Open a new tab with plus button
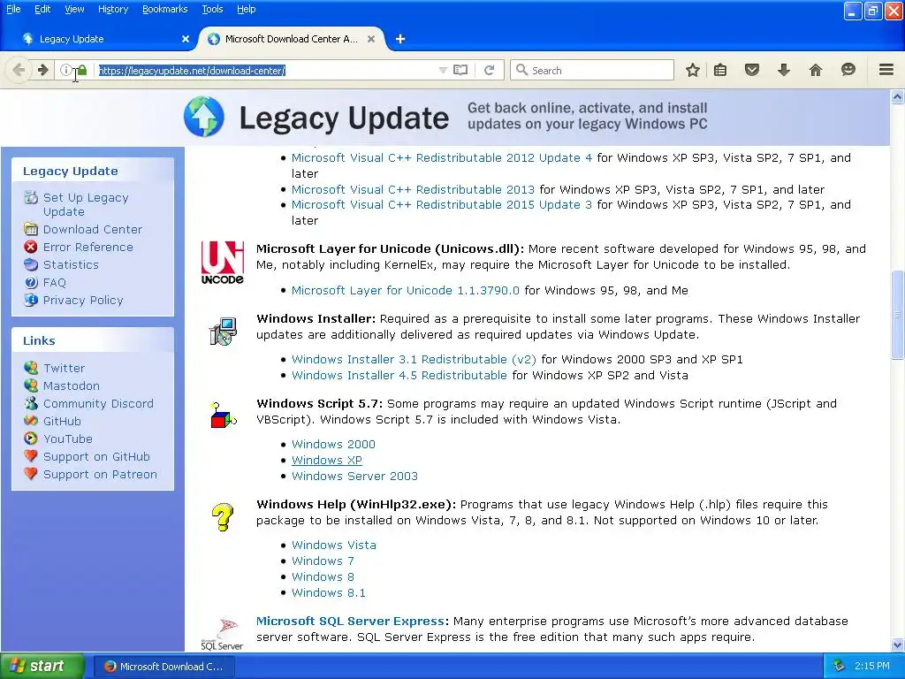This screenshot has width=905, height=679. pyautogui.click(x=400, y=39)
